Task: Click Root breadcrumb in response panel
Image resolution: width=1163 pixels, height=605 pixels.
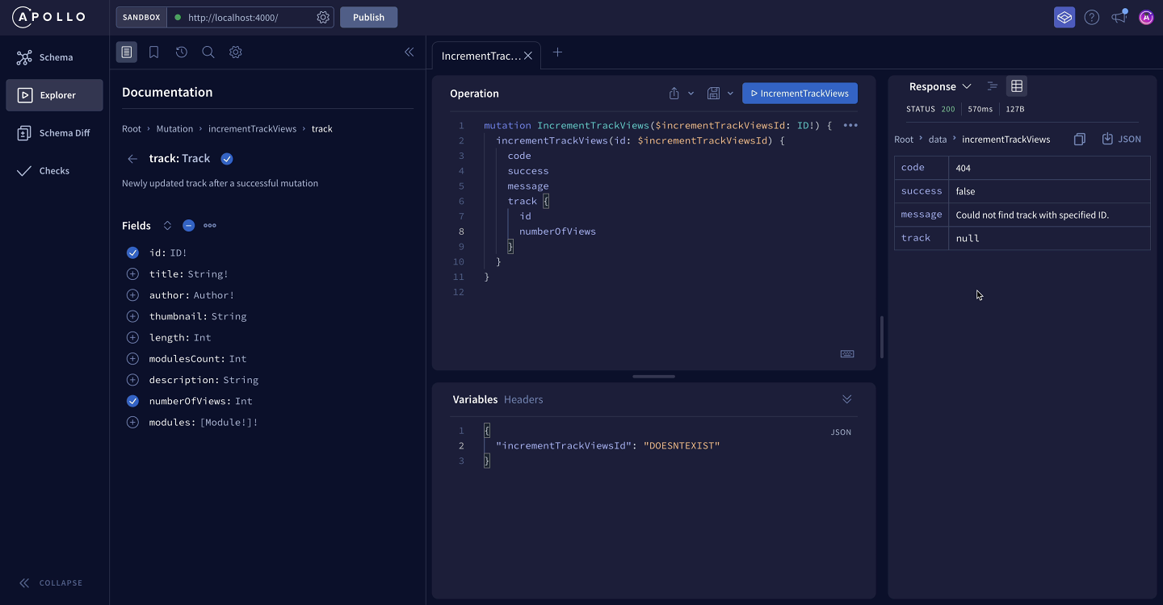Action: coord(904,140)
